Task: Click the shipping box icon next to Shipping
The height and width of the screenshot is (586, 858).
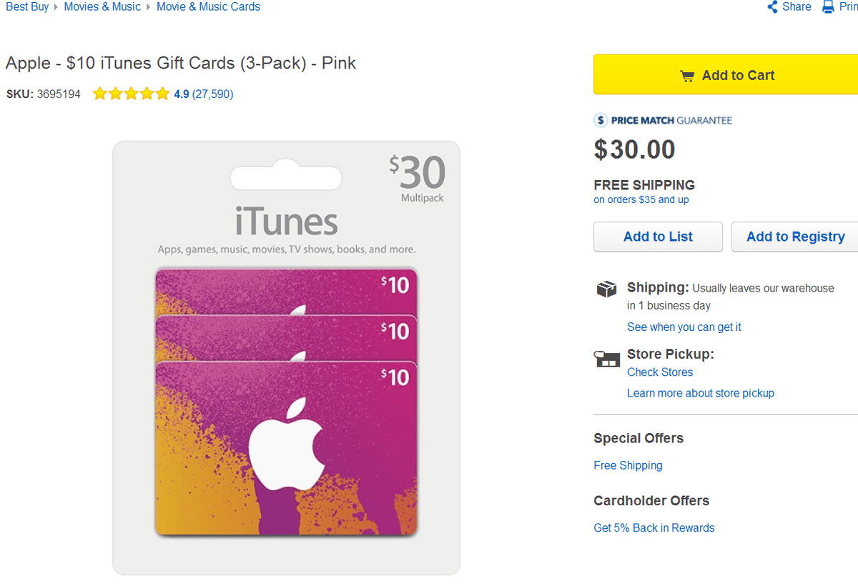Action: (606, 289)
